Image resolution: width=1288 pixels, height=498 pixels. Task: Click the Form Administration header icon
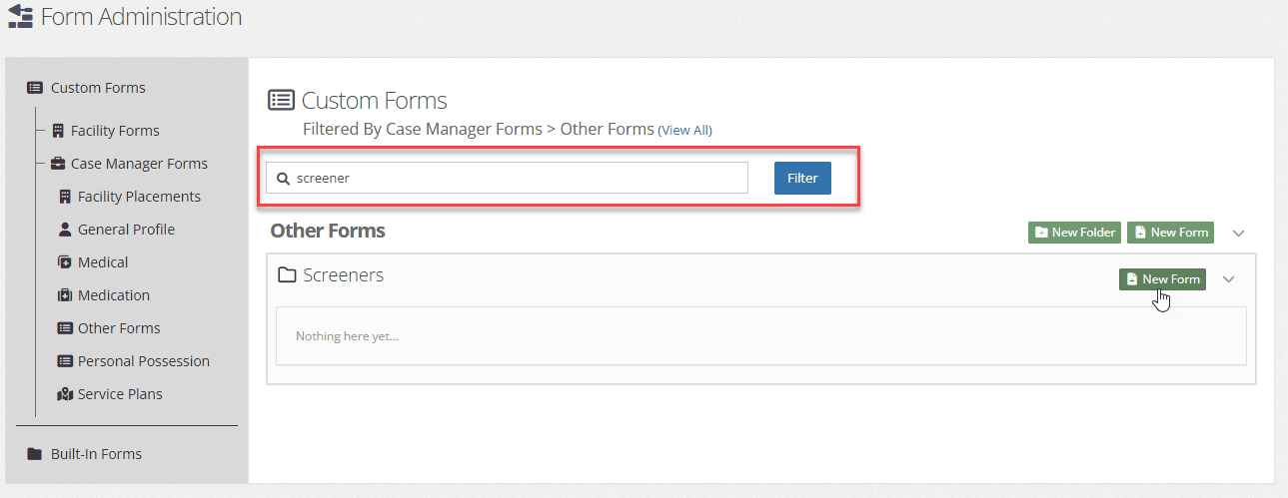20,17
